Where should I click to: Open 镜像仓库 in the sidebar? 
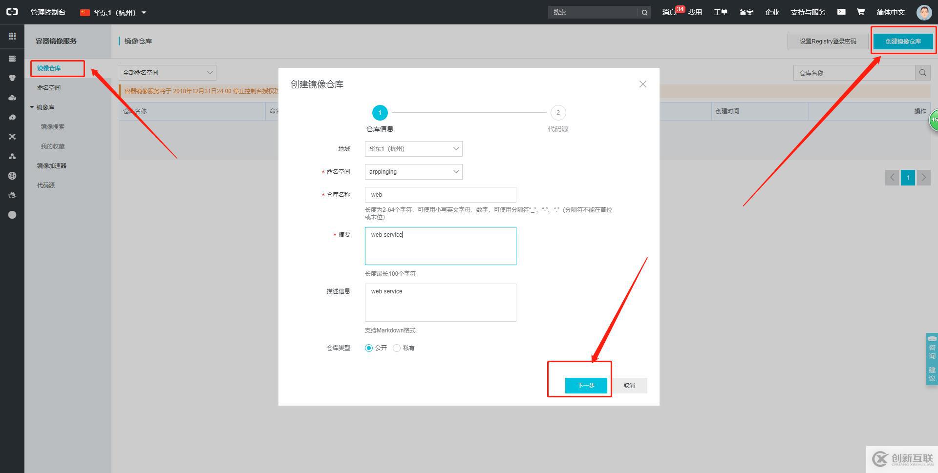(x=49, y=68)
